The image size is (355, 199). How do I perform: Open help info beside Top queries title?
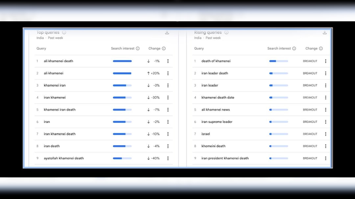pyautogui.click(x=64, y=32)
